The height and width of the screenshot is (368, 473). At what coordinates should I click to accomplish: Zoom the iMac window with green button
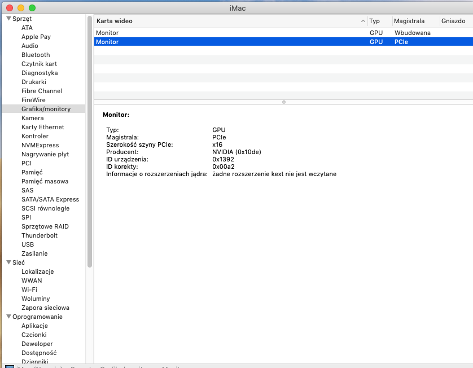tap(32, 8)
